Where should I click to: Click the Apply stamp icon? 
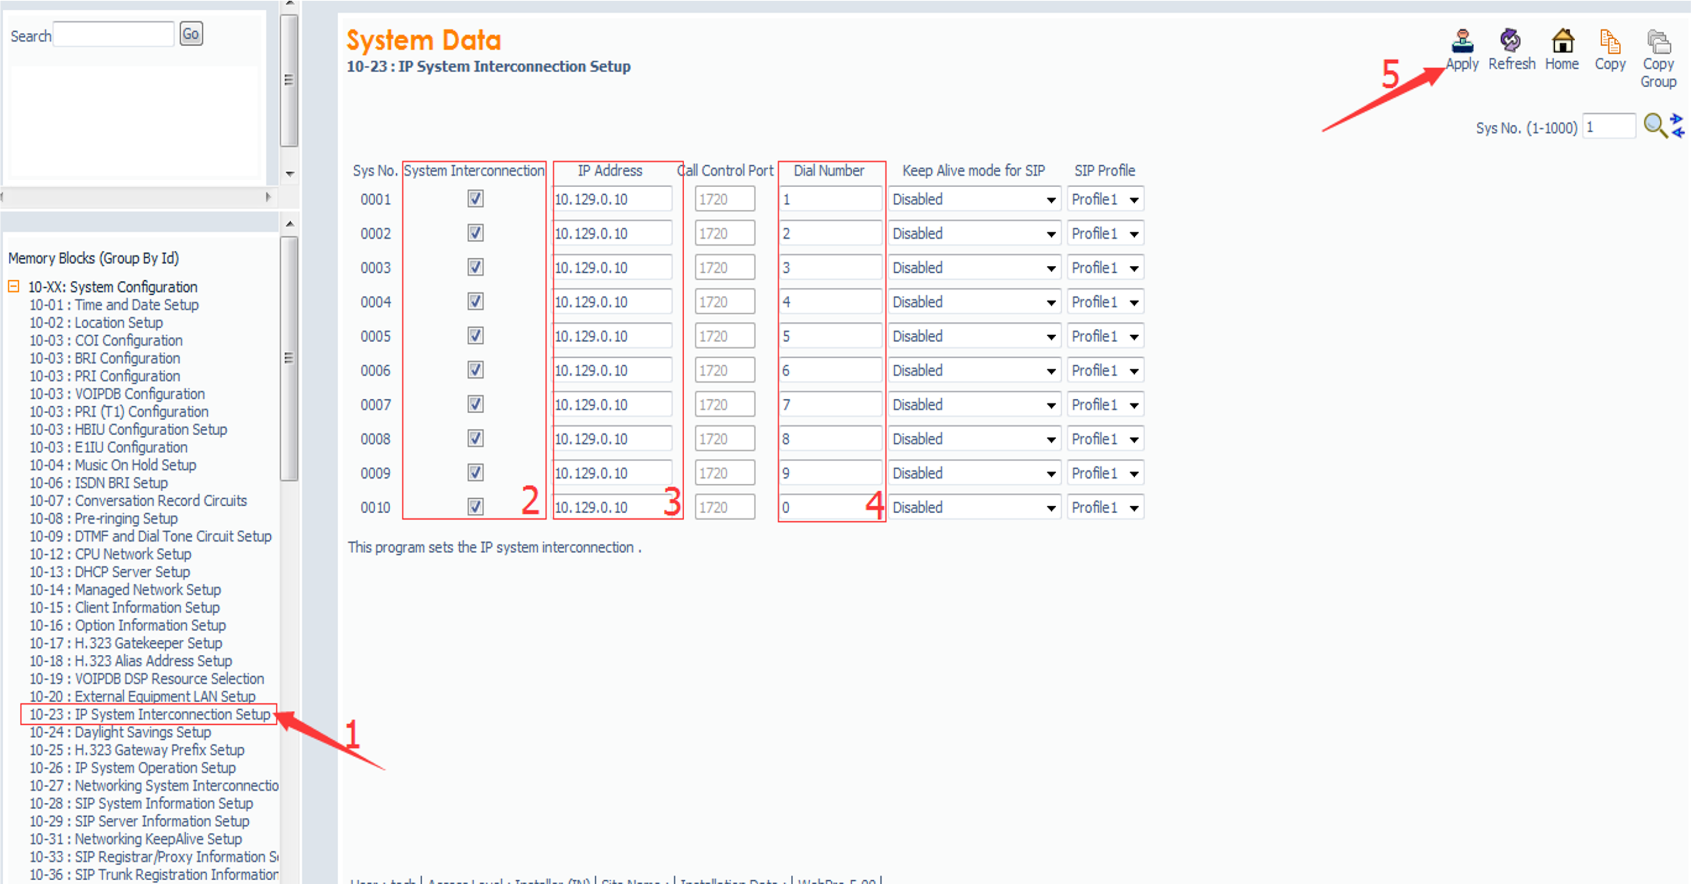tap(1462, 41)
